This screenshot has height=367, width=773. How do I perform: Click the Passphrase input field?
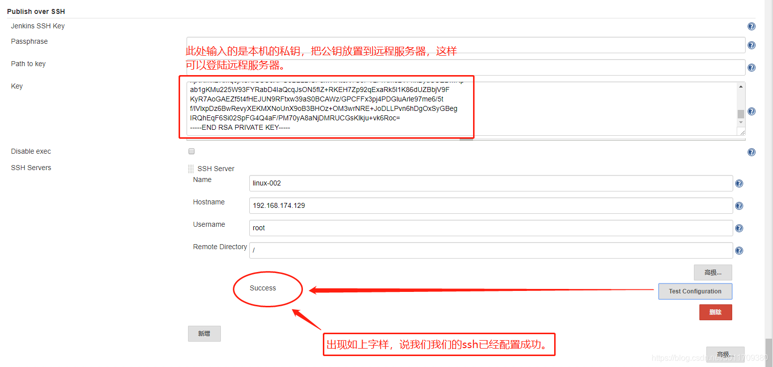tap(466, 45)
